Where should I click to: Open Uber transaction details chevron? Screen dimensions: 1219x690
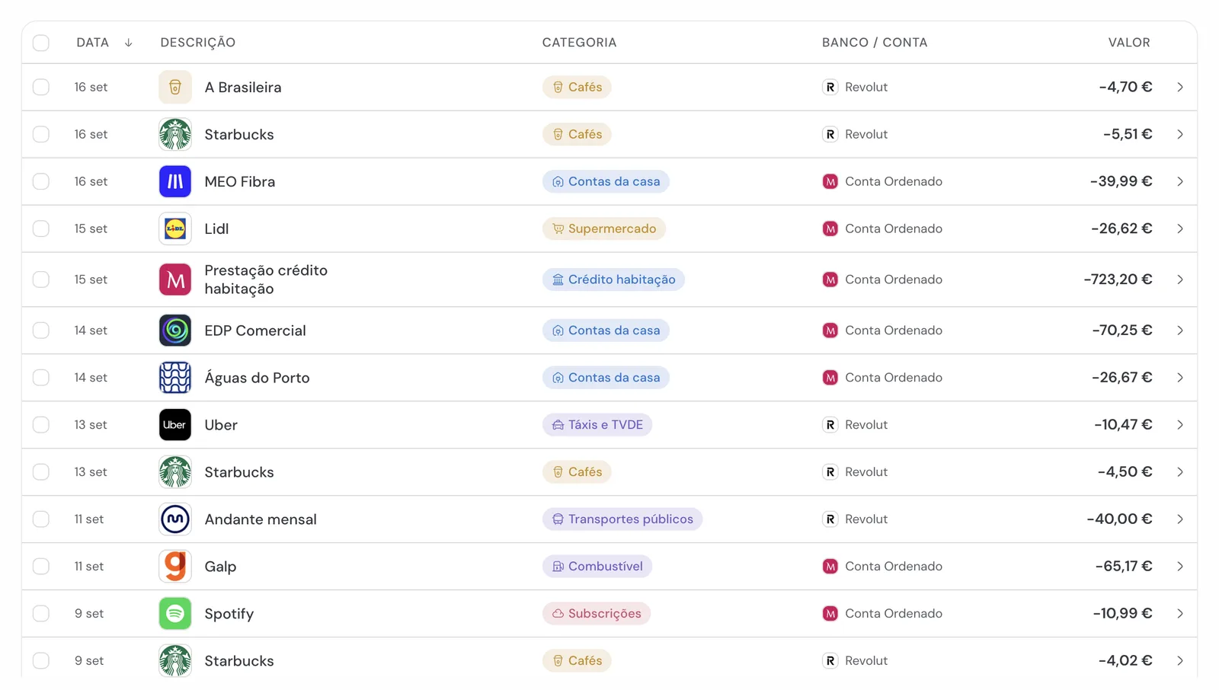pos(1180,425)
